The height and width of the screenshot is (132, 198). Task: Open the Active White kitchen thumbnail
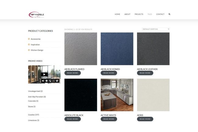(x=117, y=95)
